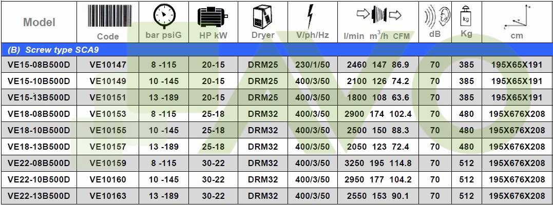Image resolution: width=553 pixels, height=205 pixels.
Task: Click weight 480 in VE18-10B500D row
Action: 466,130
